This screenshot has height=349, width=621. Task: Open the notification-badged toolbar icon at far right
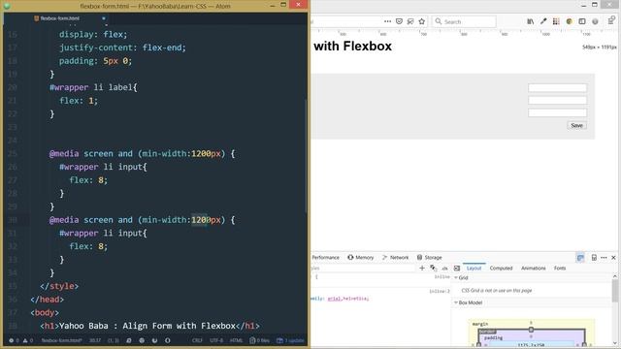(611, 20)
